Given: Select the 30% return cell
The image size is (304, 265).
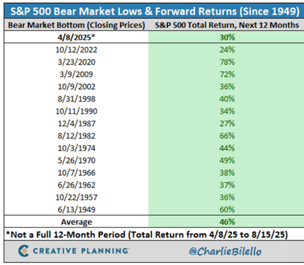Looking at the screenshot, I should (x=227, y=37).
